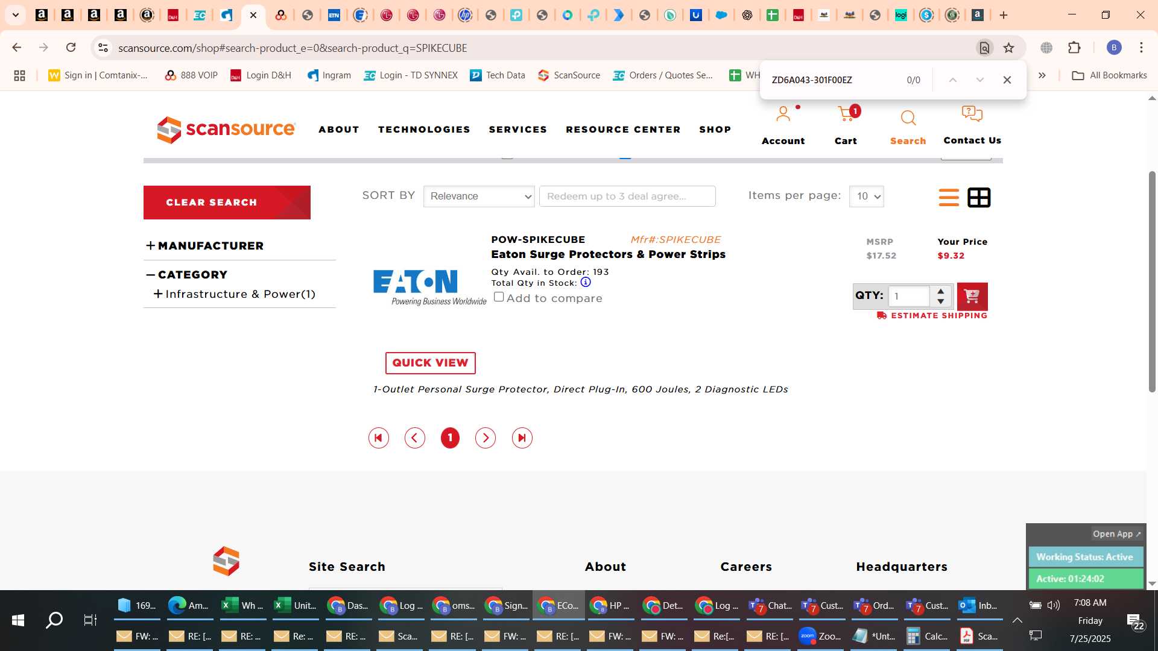The width and height of the screenshot is (1158, 651).
Task: Open the Services menu
Action: pyautogui.click(x=518, y=130)
